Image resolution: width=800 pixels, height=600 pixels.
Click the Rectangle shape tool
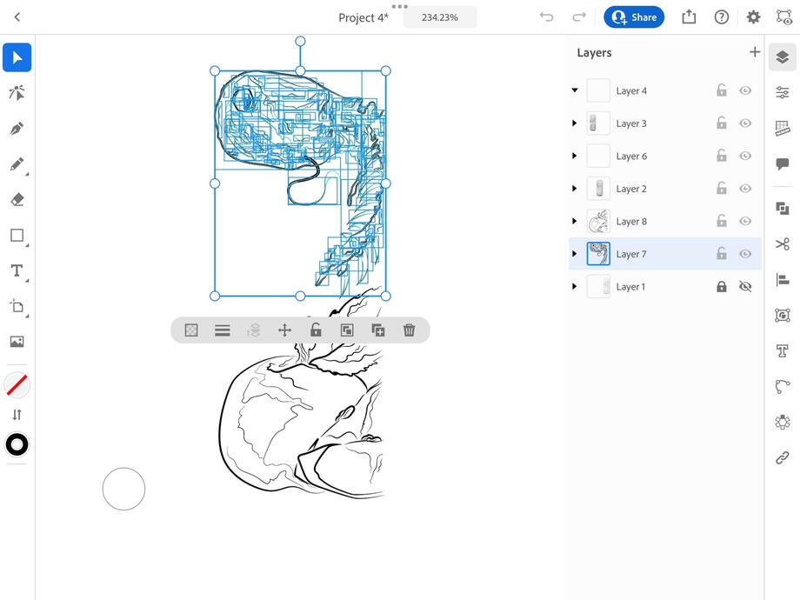(17, 235)
